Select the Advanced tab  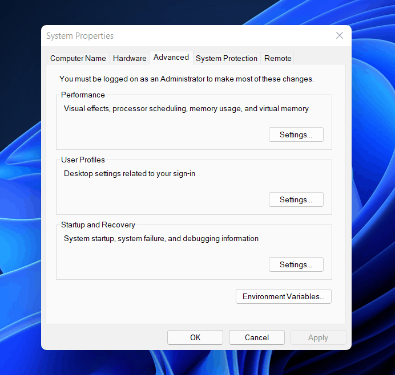pos(171,58)
